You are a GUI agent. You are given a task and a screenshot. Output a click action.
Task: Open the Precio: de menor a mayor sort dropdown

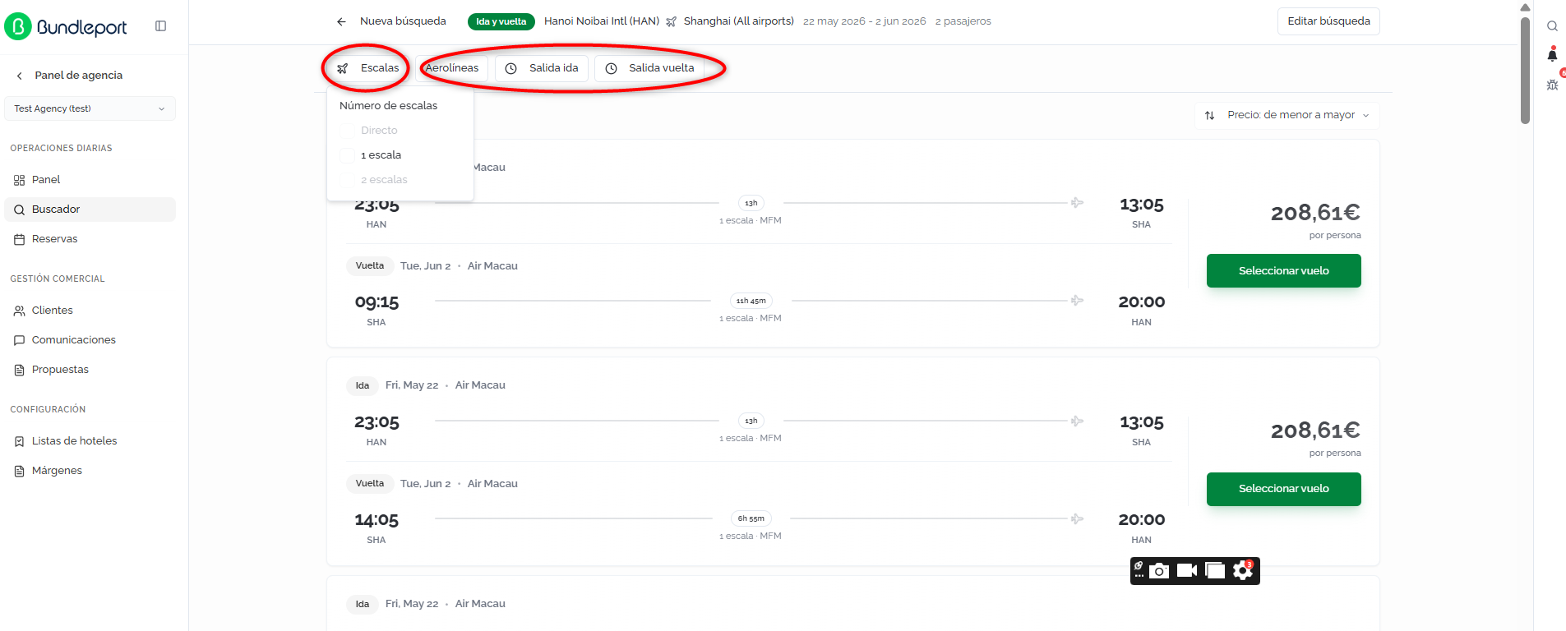(1287, 115)
